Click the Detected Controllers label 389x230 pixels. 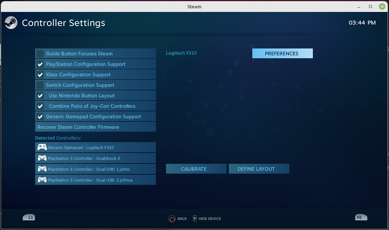[58, 138]
